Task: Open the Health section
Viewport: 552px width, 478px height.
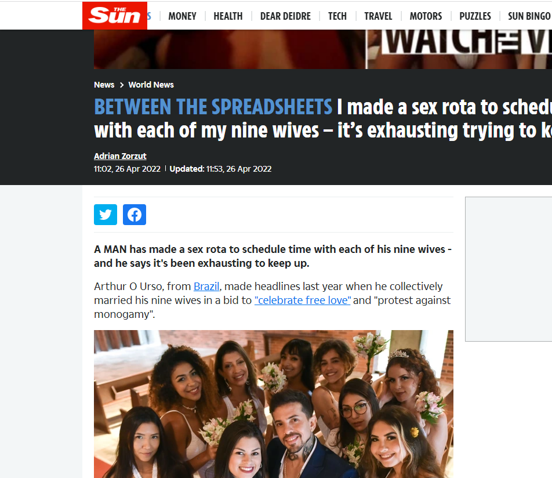Action: pyautogui.click(x=228, y=16)
